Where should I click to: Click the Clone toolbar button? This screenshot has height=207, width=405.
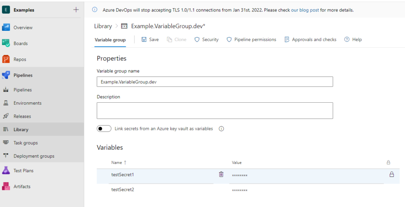click(177, 40)
